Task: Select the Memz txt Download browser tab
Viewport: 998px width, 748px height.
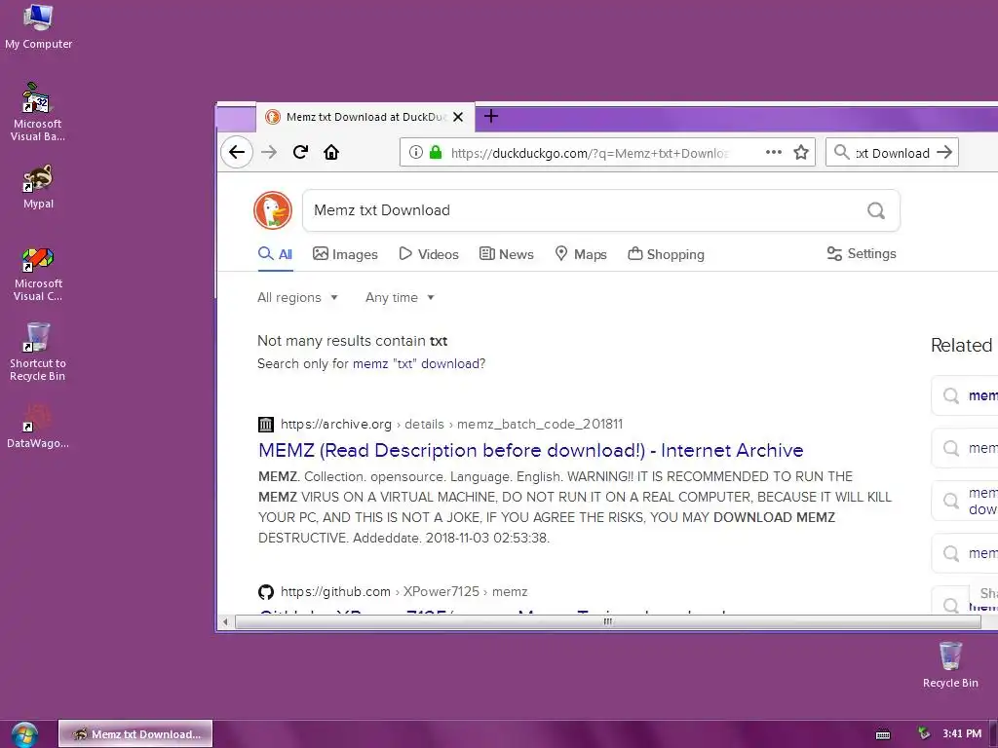Action: click(365, 117)
